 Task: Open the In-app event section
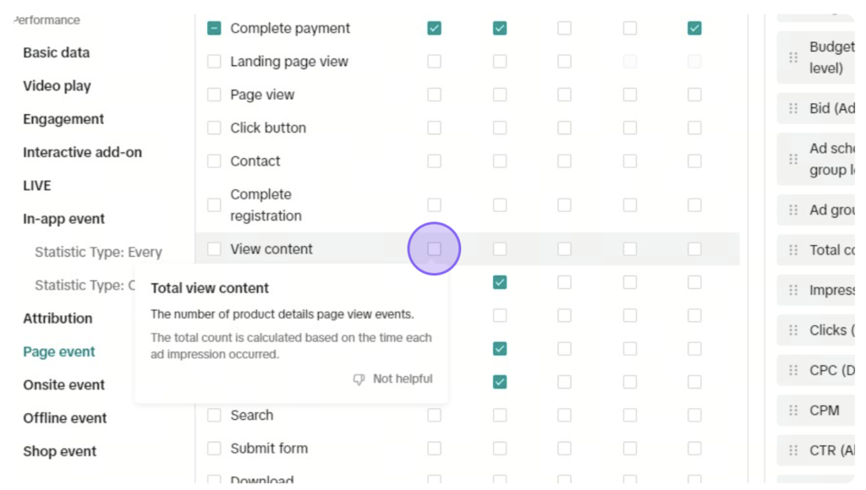63,219
